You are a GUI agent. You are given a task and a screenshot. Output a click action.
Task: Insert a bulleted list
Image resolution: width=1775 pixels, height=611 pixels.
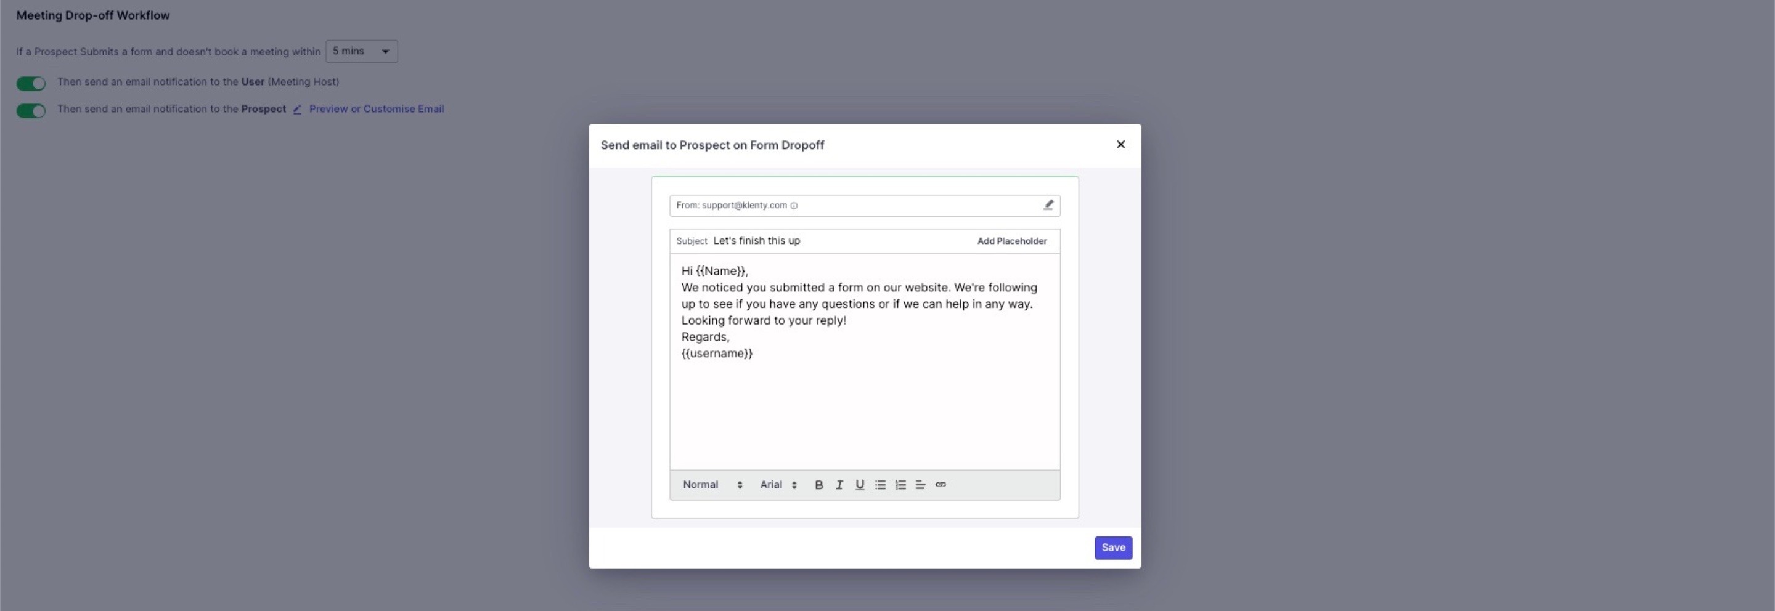880,485
